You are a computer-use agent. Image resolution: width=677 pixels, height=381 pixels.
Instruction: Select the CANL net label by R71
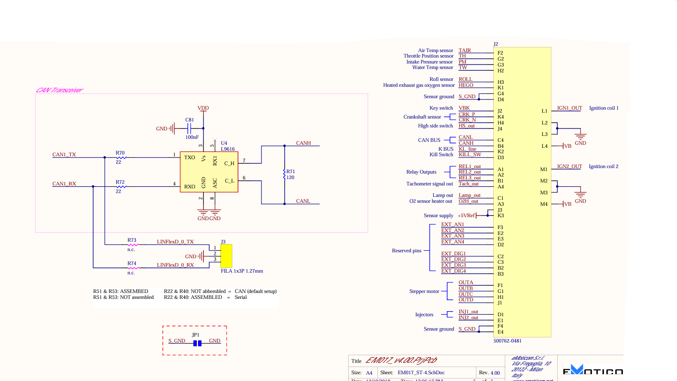[303, 201]
